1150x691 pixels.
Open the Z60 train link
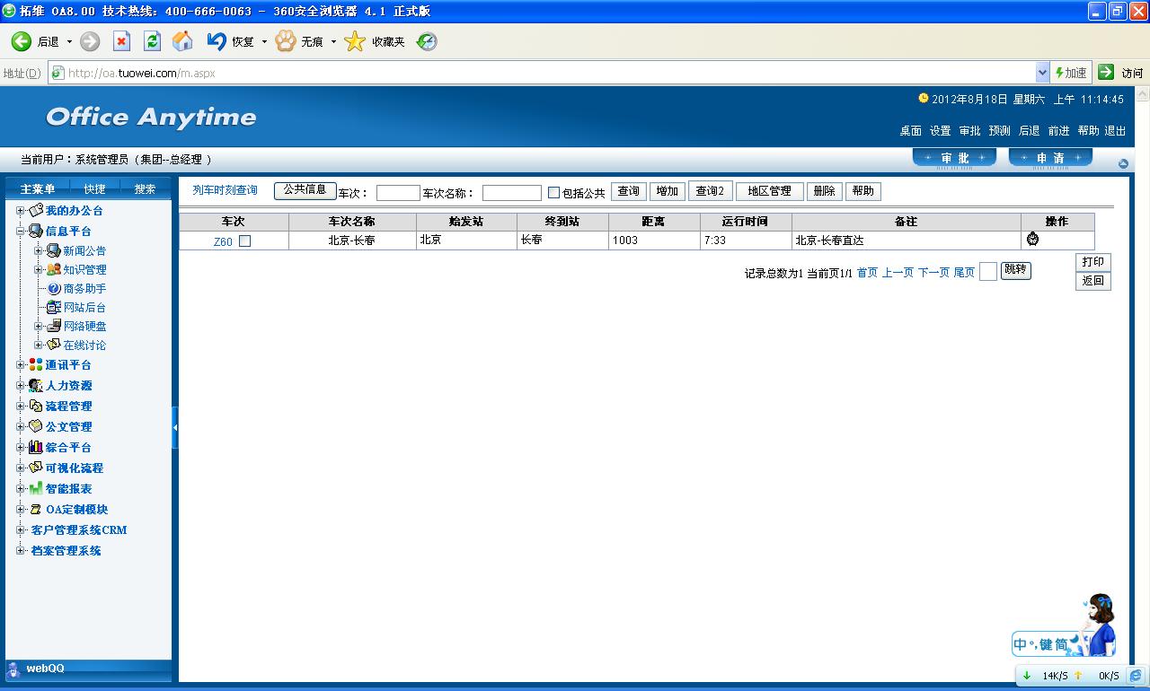pyautogui.click(x=223, y=241)
